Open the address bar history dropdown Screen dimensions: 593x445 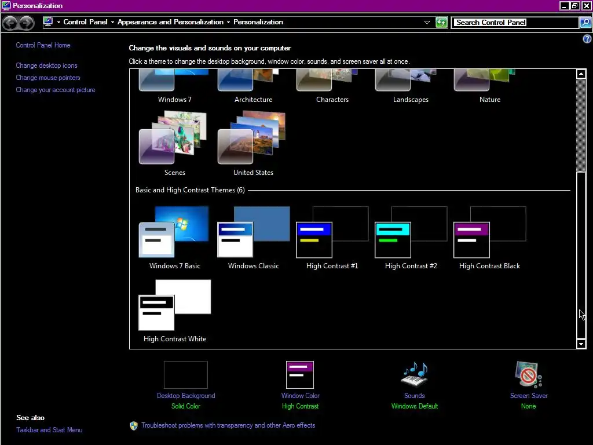click(427, 23)
